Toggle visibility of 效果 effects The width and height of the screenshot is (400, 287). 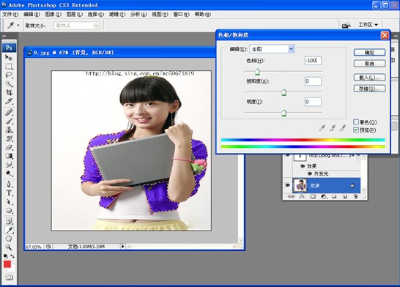click(303, 166)
